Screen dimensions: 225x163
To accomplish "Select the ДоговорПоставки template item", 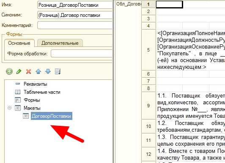I will (52, 116).
